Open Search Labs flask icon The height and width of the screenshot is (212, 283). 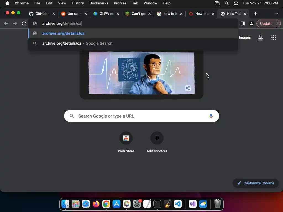(x=260, y=38)
